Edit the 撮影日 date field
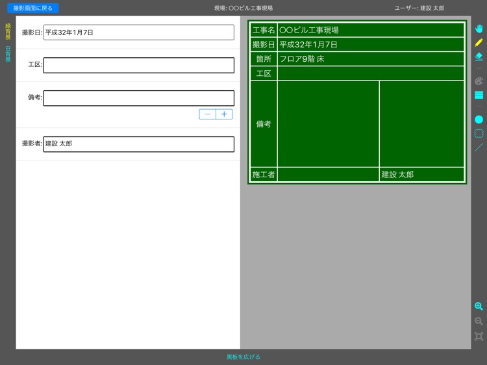Viewport: 487px width, 365px height. 139,32
